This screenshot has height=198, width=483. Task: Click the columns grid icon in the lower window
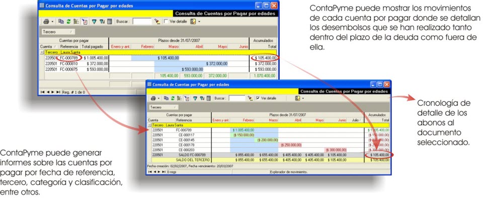point(208,98)
